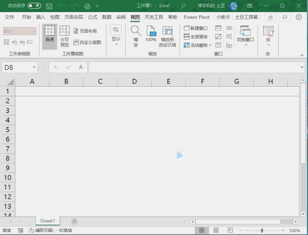This screenshot has width=308, height=235.
Task: Click View Side by Side icon
Action: pos(229,28)
